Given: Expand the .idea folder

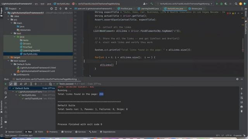Looking at the screenshot, I should [9, 16].
